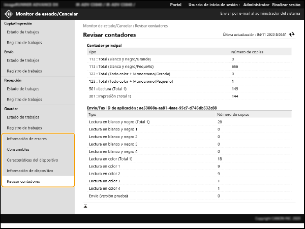The height and width of the screenshot is (229, 305).
Task: Click the refresh icon next to last update time
Action: (292, 35)
